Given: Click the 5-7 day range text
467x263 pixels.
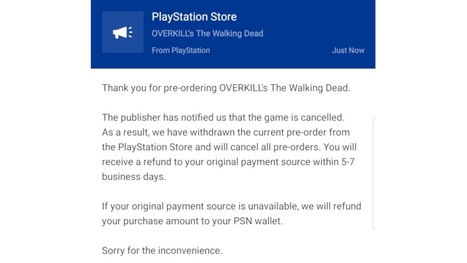Looking at the screenshot, I should click(x=348, y=162).
